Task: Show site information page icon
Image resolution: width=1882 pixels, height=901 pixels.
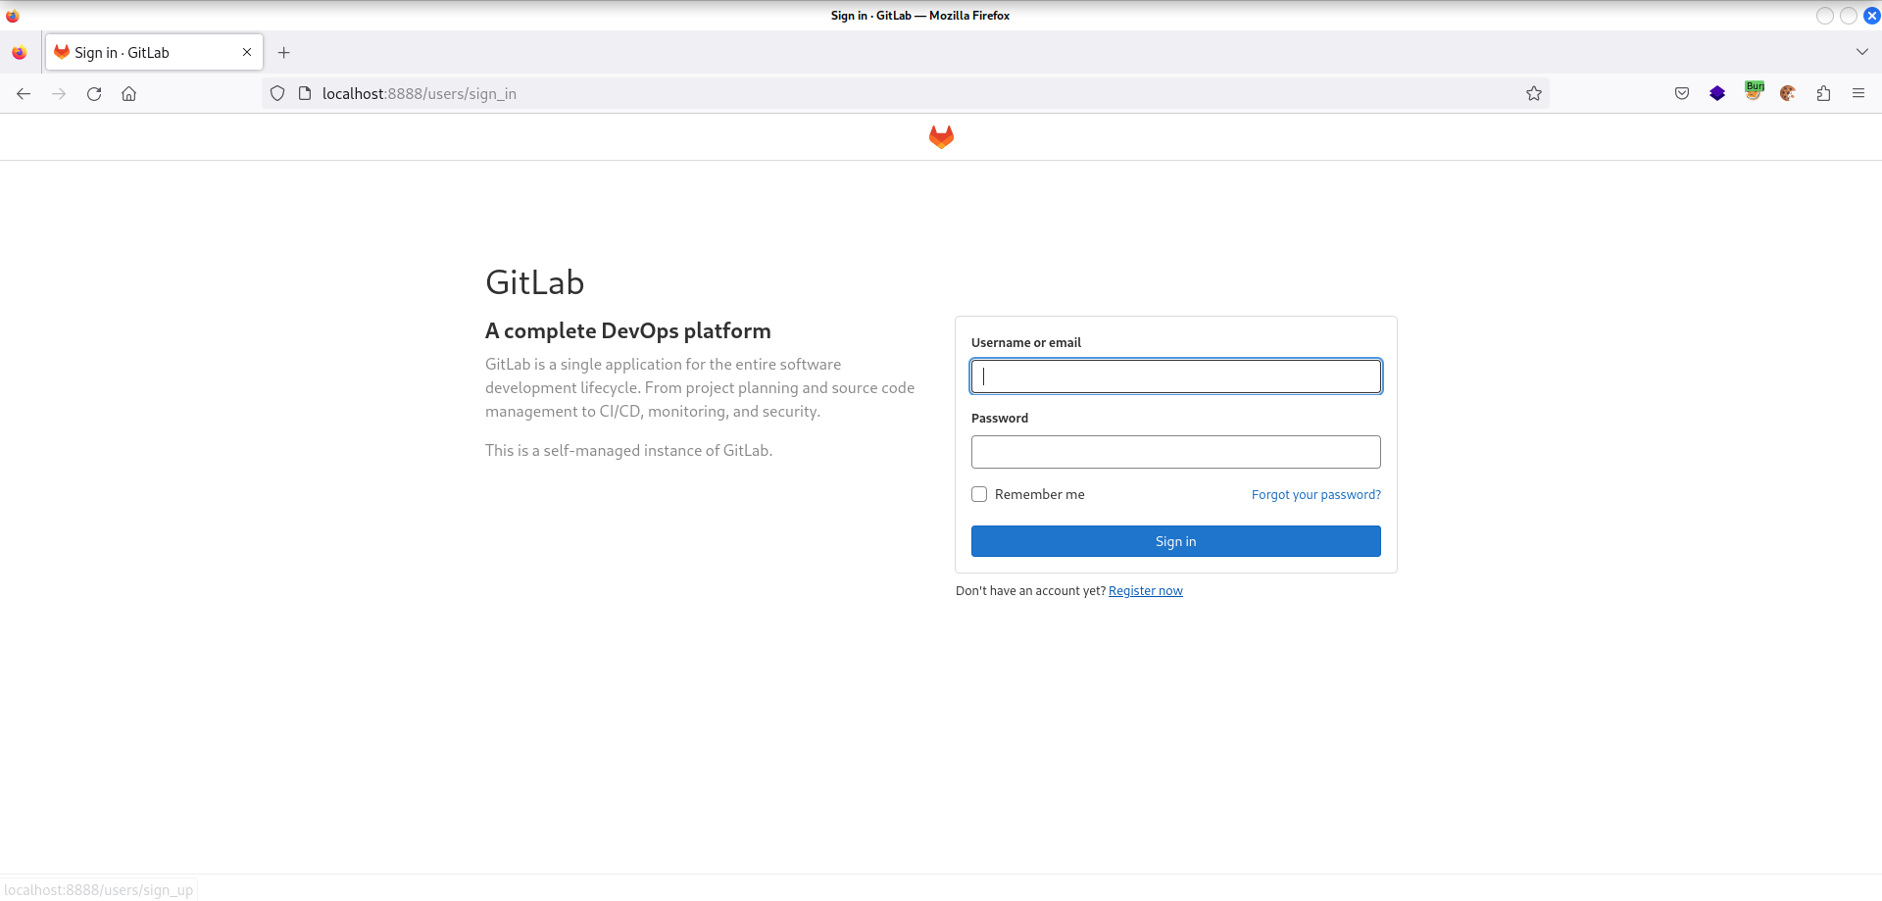Action: [x=305, y=94]
